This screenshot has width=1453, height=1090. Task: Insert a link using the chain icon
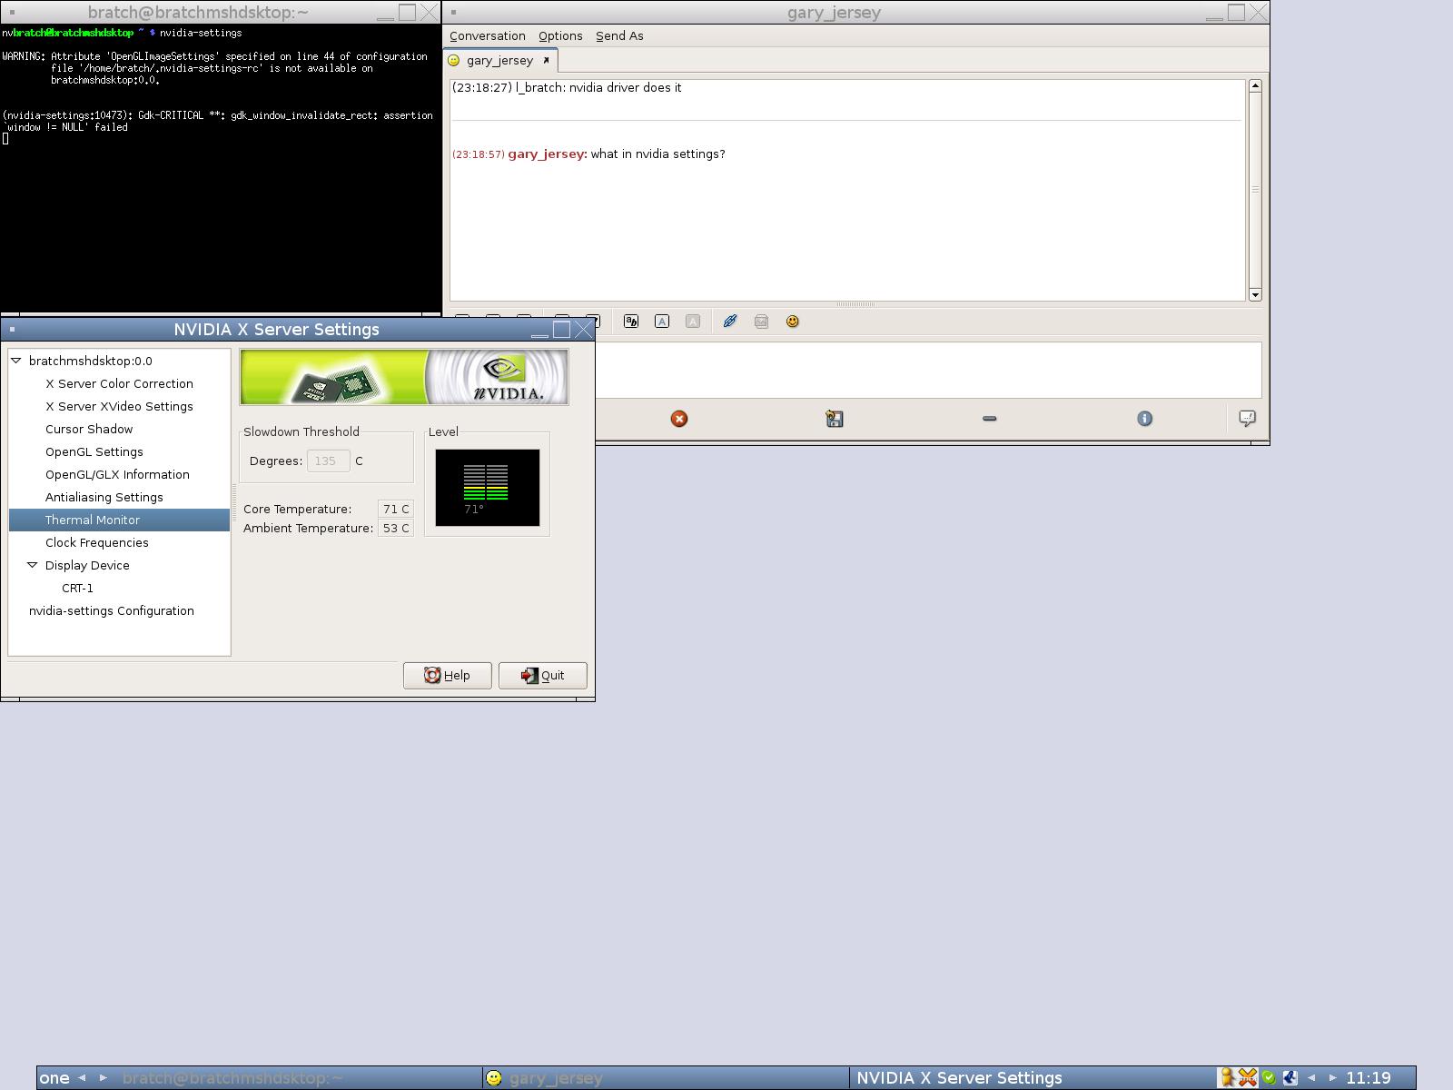tap(730, 322)
